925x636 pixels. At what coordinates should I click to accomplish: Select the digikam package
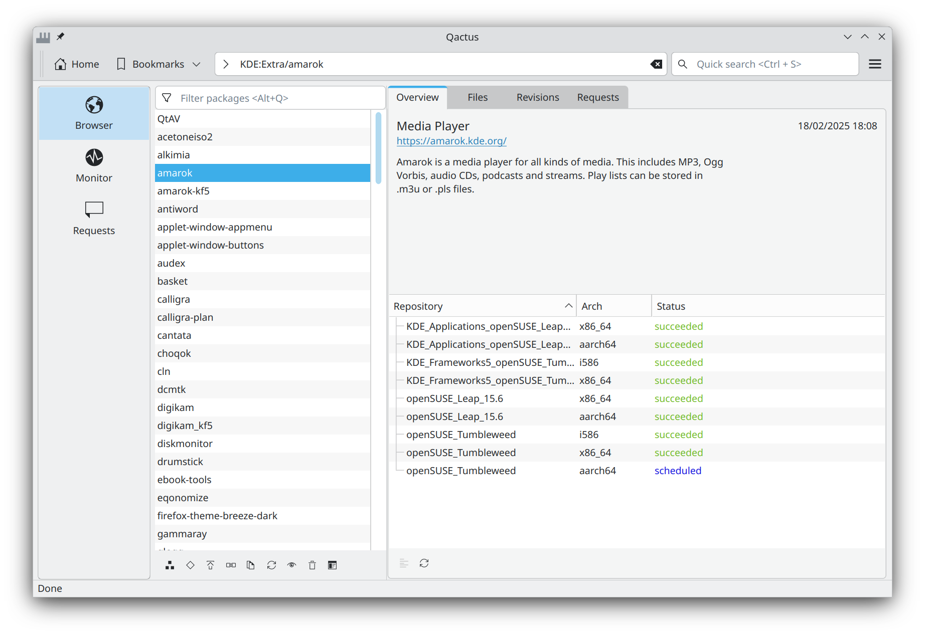(262, 407)
